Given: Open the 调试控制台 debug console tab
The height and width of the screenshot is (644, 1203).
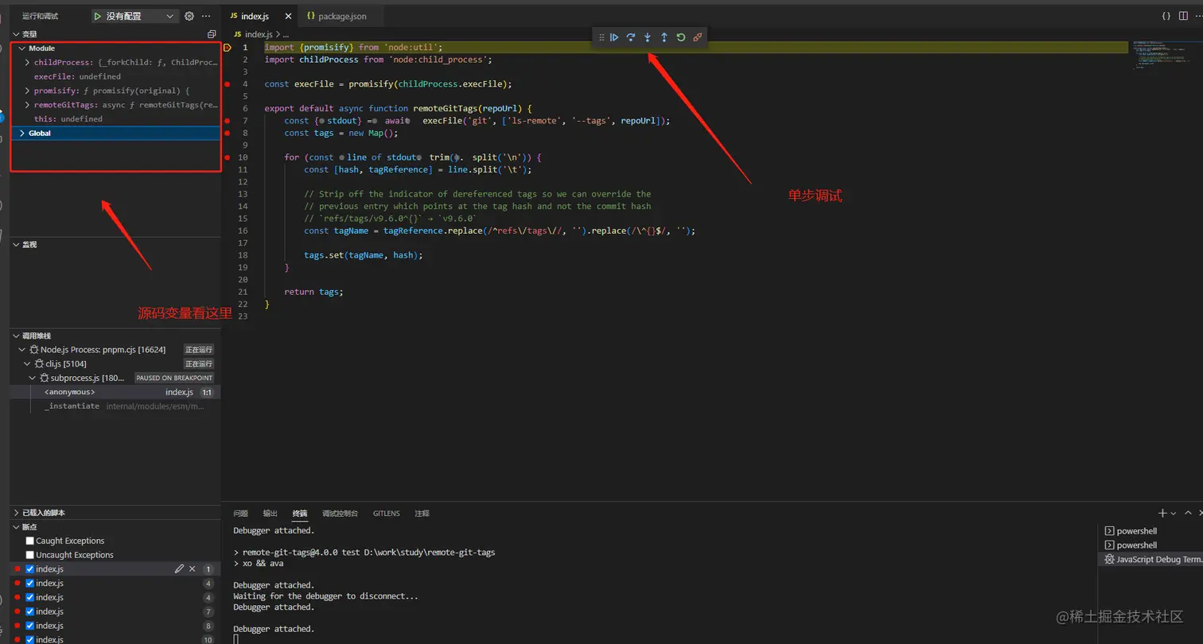Looking at the screenshot, I should 340,514.
